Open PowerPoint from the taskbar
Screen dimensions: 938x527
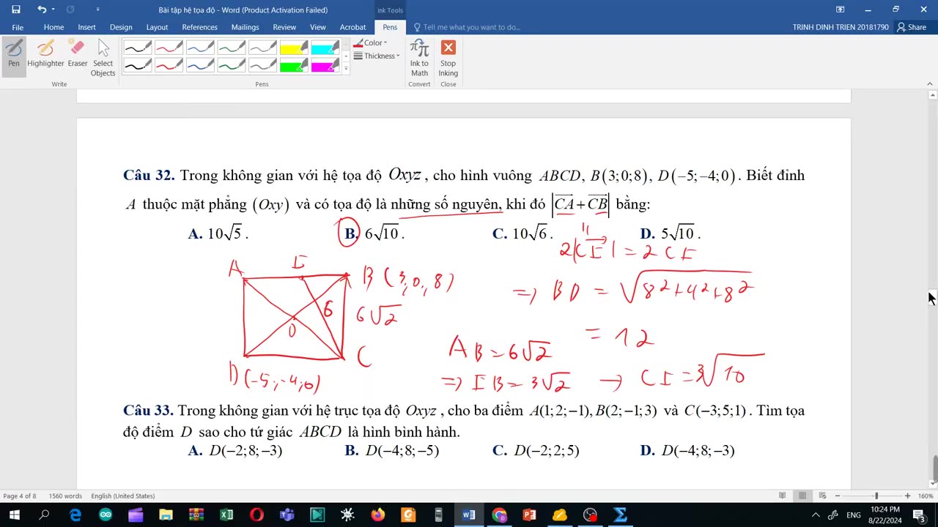529,515
